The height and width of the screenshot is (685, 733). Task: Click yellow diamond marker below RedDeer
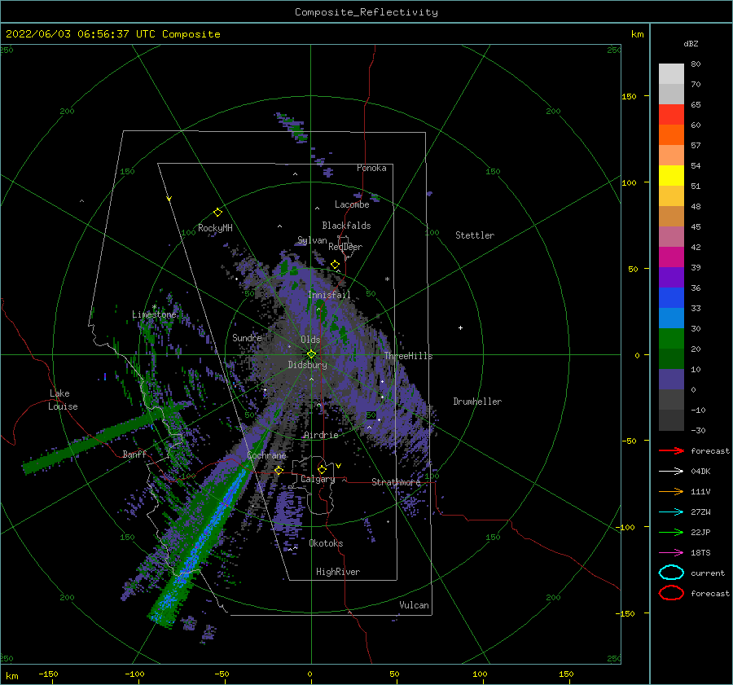(x=335, y=265)
